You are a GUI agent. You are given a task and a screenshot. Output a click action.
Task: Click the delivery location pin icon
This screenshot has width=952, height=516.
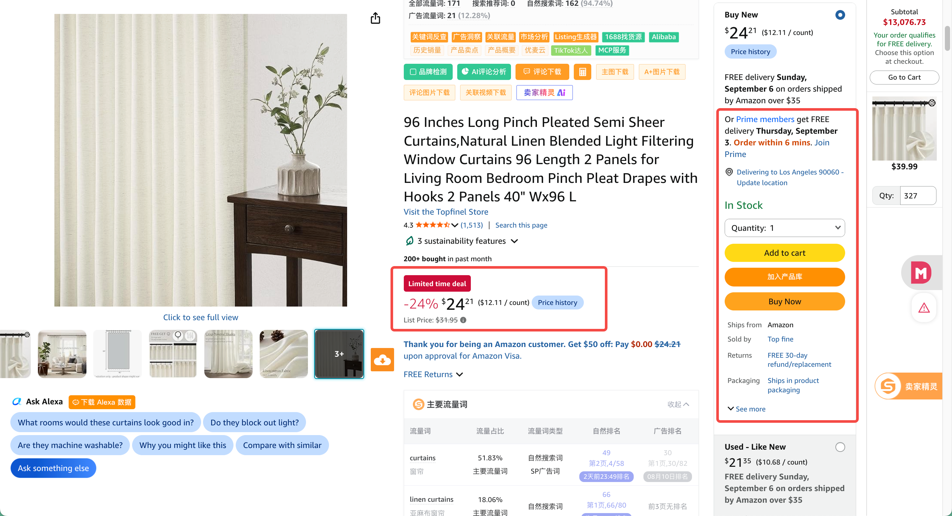point(729,172)
